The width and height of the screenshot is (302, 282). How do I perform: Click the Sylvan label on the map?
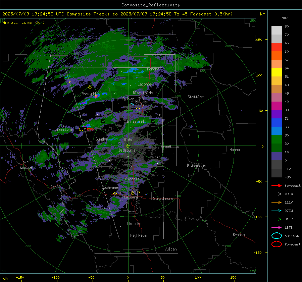[128, 99]
